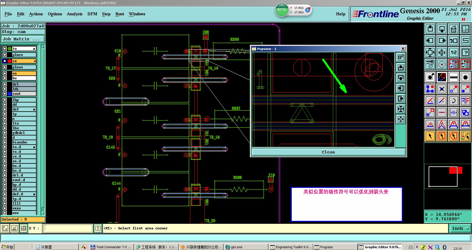Click layer list scroll-up arrow

click(x=43, y=47)
